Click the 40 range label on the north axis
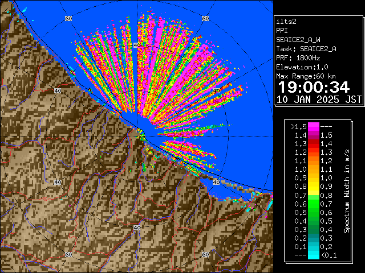 pos(137,45)
